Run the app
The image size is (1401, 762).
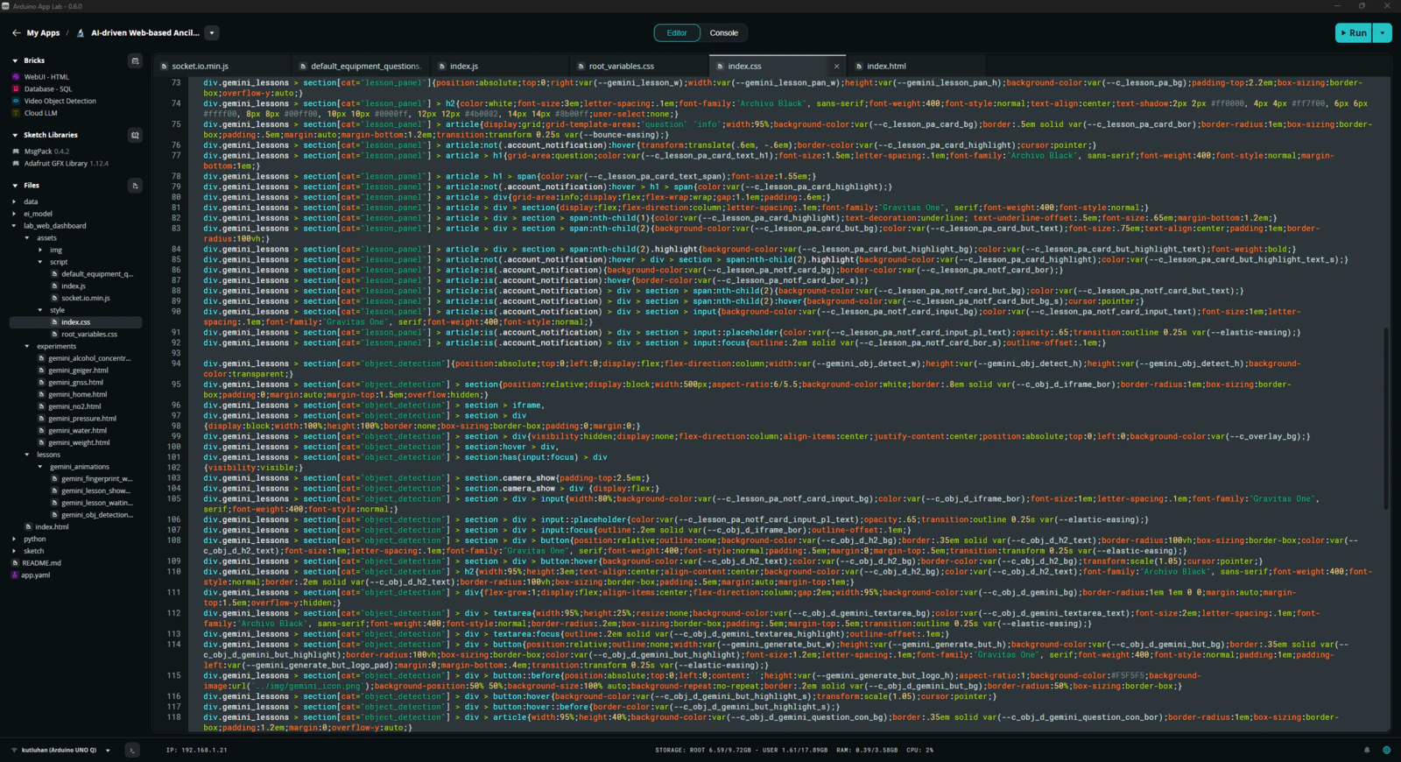1354,33
